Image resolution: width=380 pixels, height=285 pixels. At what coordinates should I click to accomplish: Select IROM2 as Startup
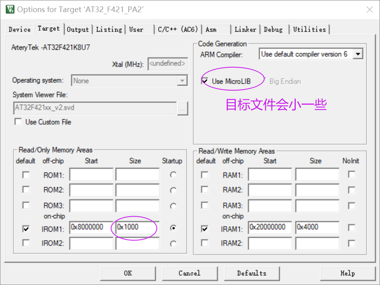coord(173,244)
